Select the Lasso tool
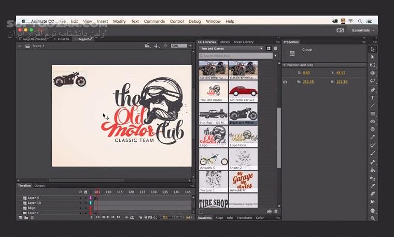Viewport: 394px width, 237px height. pos(373,81)
